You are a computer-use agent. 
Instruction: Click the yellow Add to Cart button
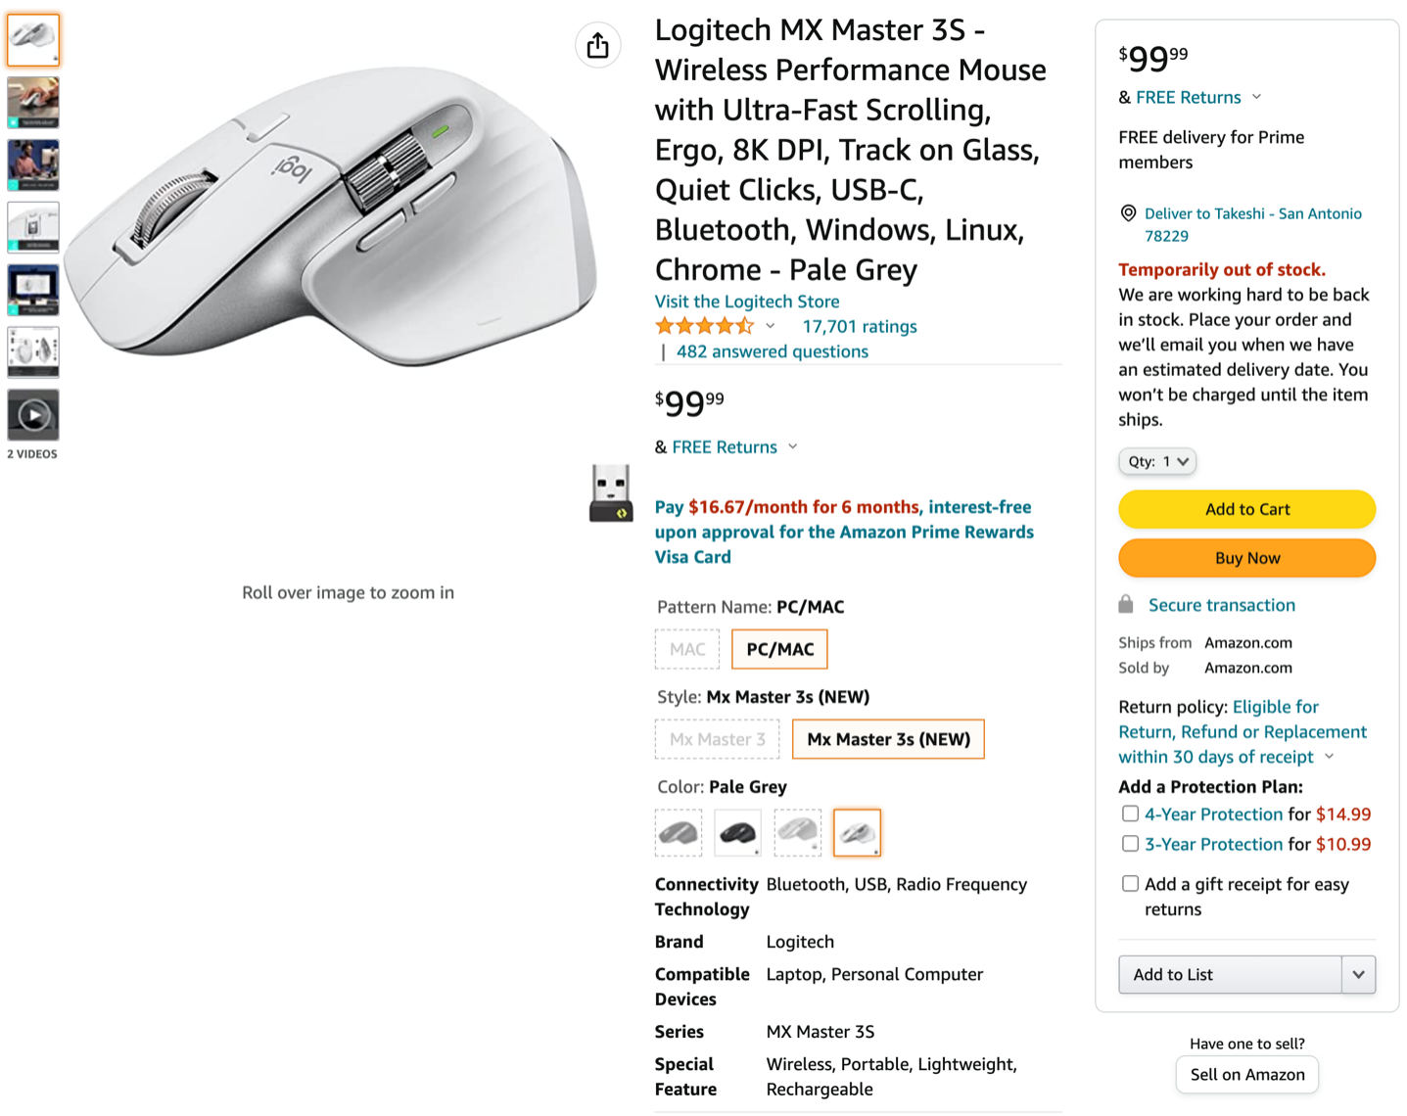tap(1246, 509)
